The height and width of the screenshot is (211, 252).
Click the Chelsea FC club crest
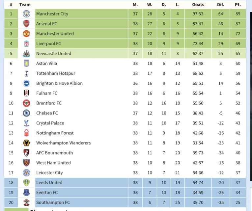[x=26, y=113]
